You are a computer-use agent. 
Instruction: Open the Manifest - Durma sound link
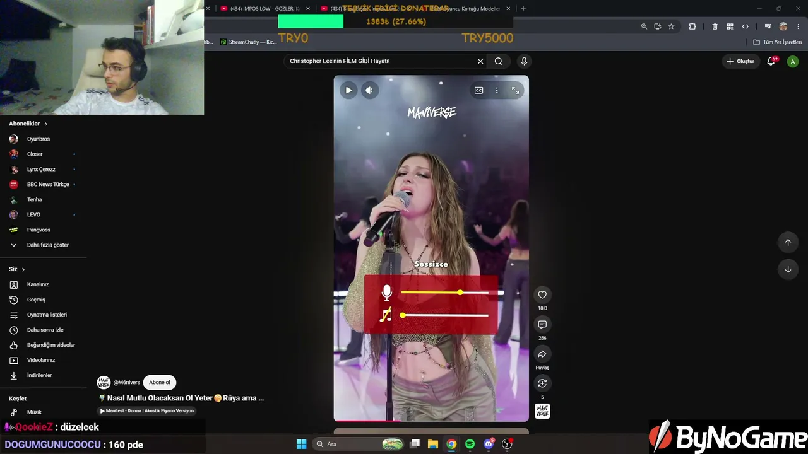[x=147, y=410]
